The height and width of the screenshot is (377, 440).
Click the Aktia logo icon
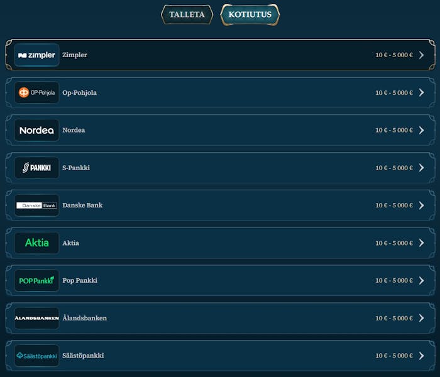(x=36, y=243)
